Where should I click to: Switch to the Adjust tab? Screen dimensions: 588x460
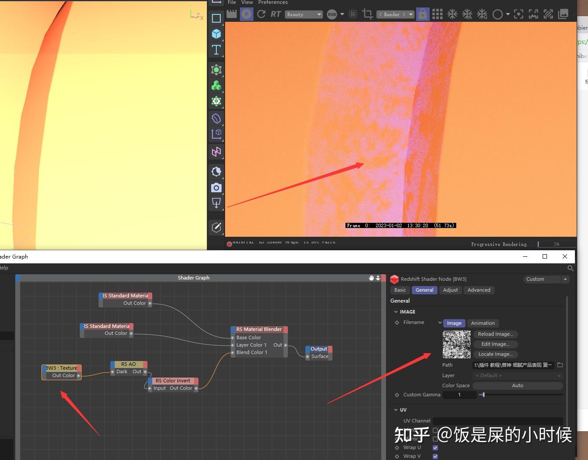(451, 290)
